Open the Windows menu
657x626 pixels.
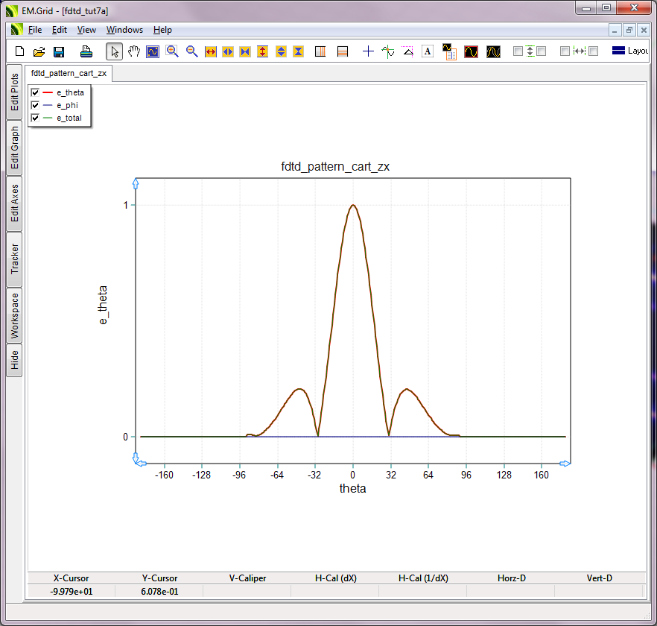124,30
